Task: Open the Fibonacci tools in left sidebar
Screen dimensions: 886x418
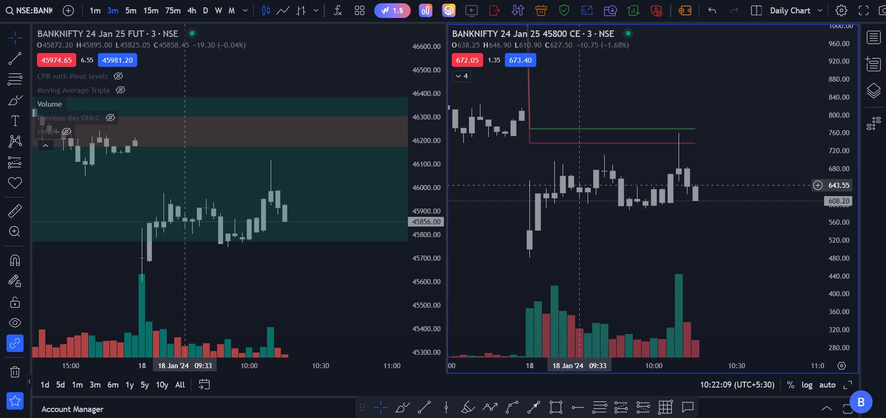Action: pyautogui.click(x=15, y=79)
